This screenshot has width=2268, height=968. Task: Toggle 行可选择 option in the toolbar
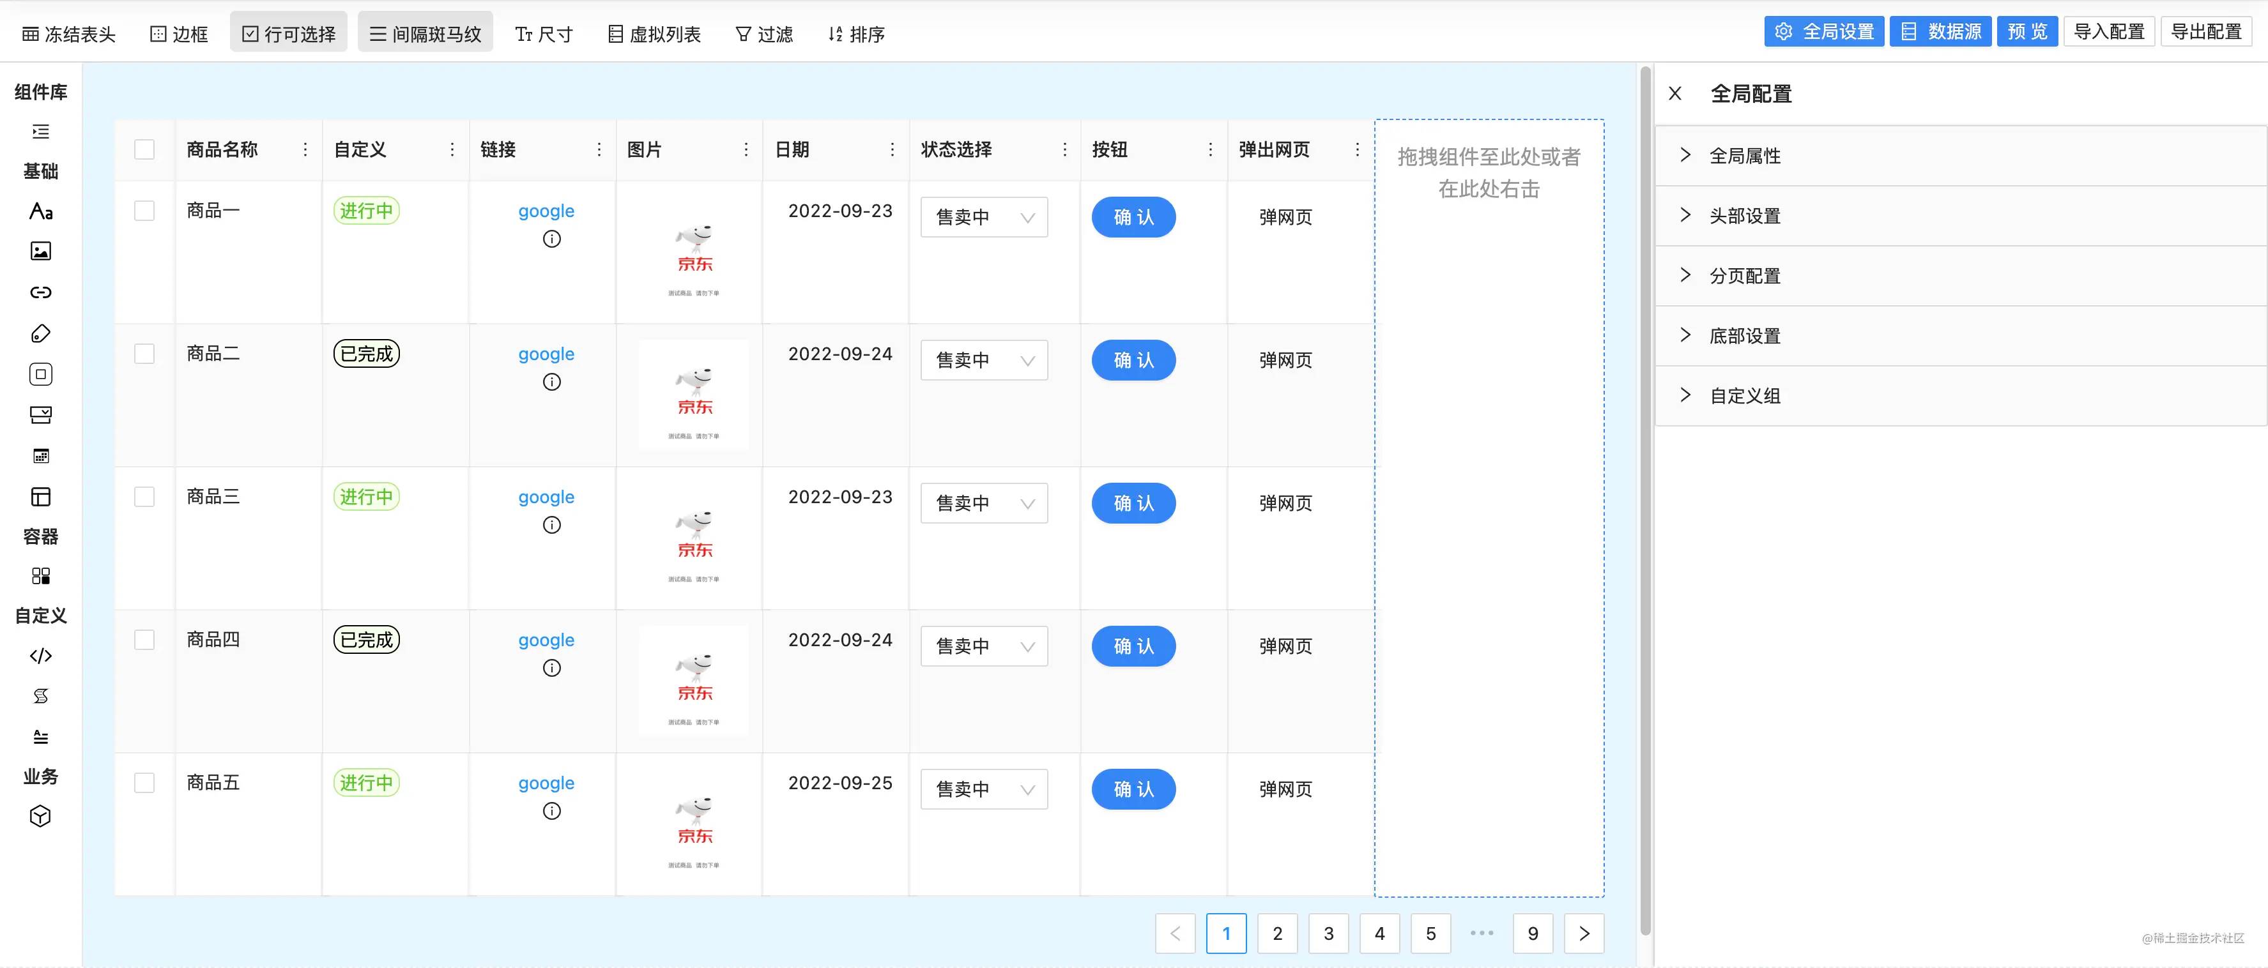[289, 33]
